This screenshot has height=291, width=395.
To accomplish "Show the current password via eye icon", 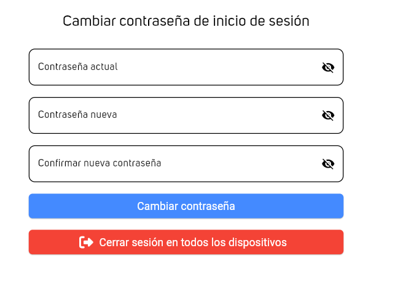I will tap(328, 67).
